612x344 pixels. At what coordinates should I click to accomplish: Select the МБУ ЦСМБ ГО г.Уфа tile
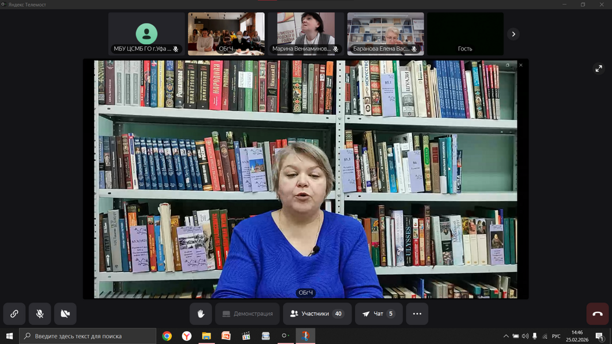[146, 34]
